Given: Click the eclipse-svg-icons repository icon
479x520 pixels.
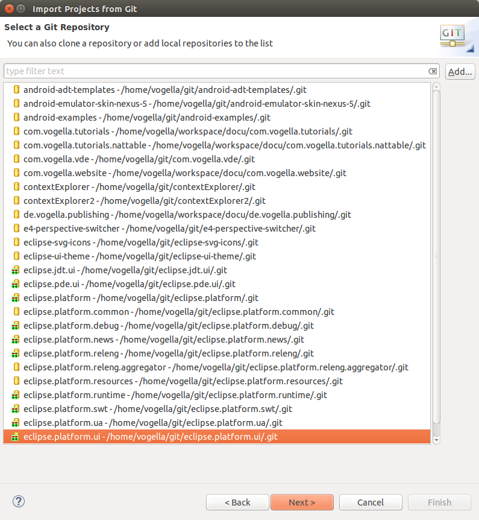Looking at the screenshot, I should coord(16,243).
